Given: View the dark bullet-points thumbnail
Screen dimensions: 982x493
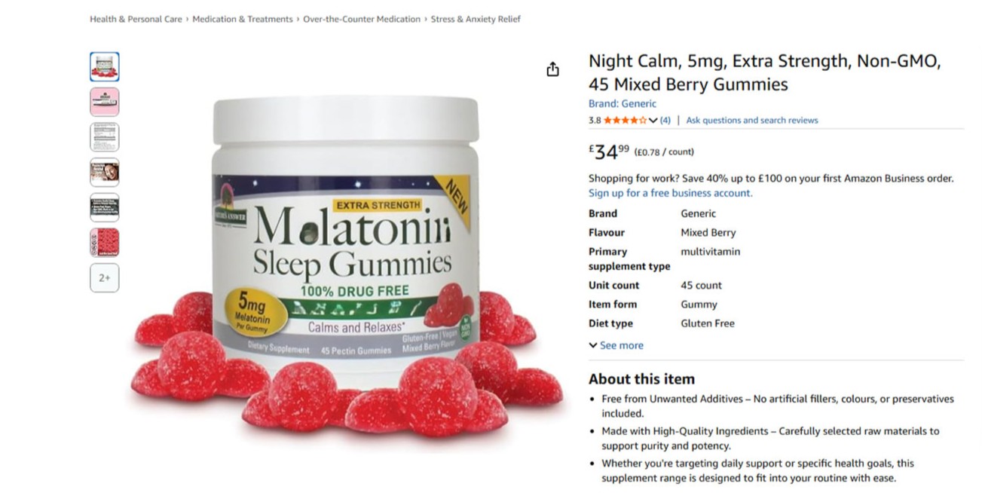Looking at the screenshot, I should coord(104,207).
